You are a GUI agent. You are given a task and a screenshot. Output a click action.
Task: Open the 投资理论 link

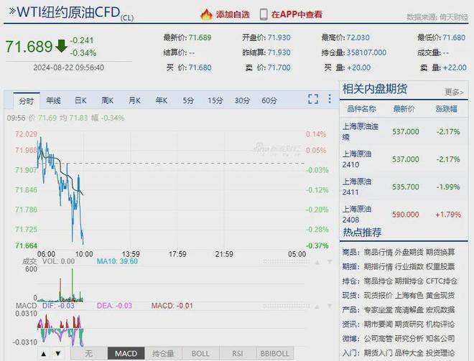440,353
